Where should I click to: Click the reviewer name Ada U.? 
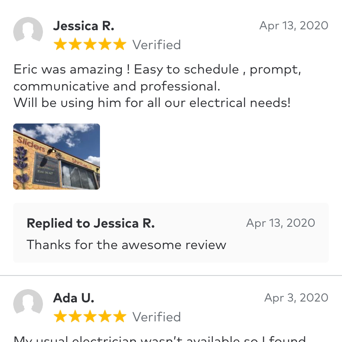click(74, 298)
